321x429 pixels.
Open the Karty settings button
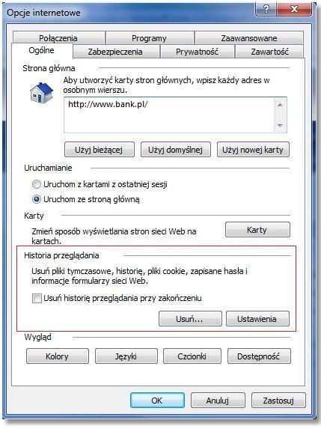pos(257,229)
